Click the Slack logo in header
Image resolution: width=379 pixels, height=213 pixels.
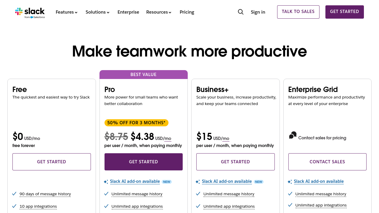[30, 12]
